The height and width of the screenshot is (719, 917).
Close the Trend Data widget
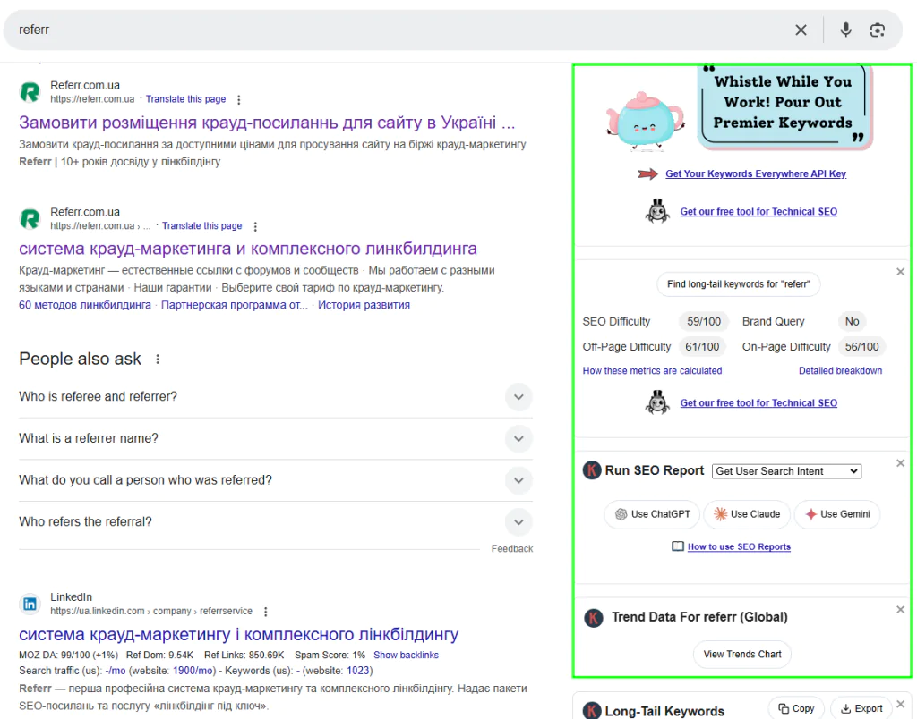tap(901, 610)
